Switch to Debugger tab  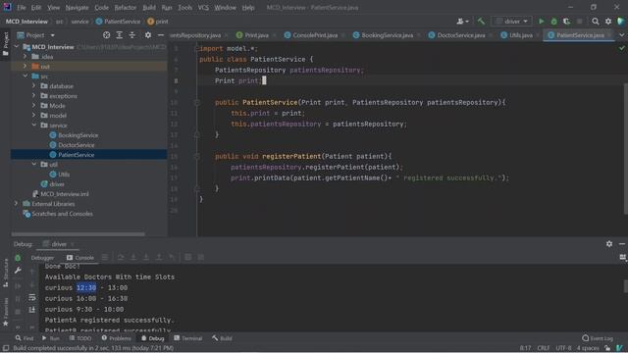tap(42, 258)
